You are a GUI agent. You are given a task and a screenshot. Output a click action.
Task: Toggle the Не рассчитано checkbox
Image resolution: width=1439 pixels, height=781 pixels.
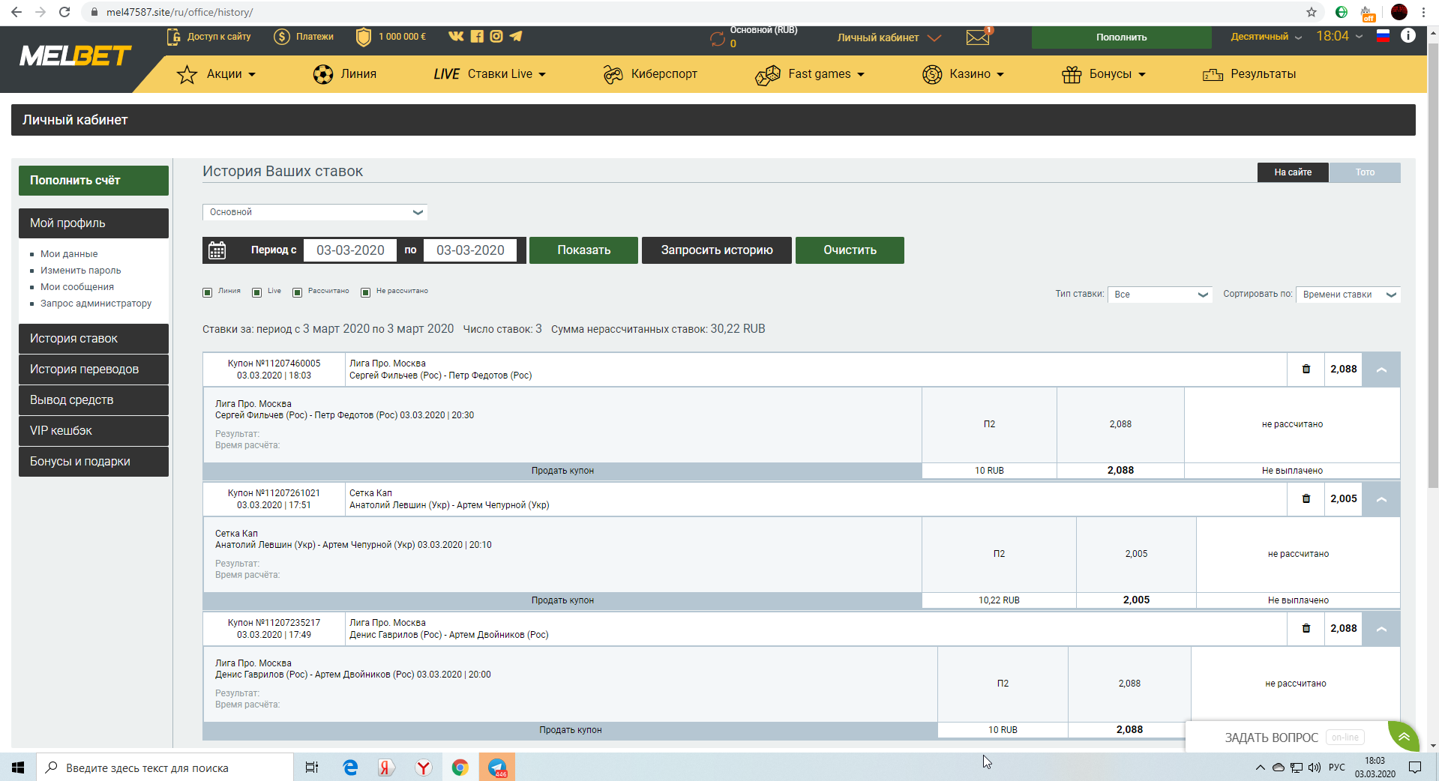click(x=366, y=292)
